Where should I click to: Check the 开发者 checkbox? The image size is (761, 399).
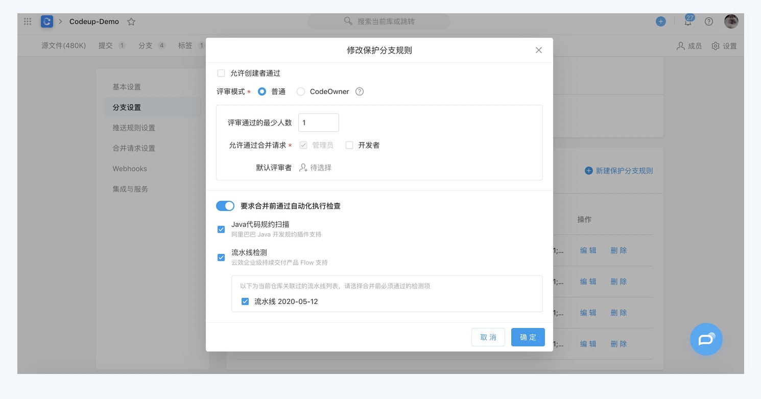[x=349, y=145]
